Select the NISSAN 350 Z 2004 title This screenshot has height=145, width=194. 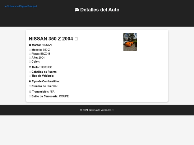[51, 39]
